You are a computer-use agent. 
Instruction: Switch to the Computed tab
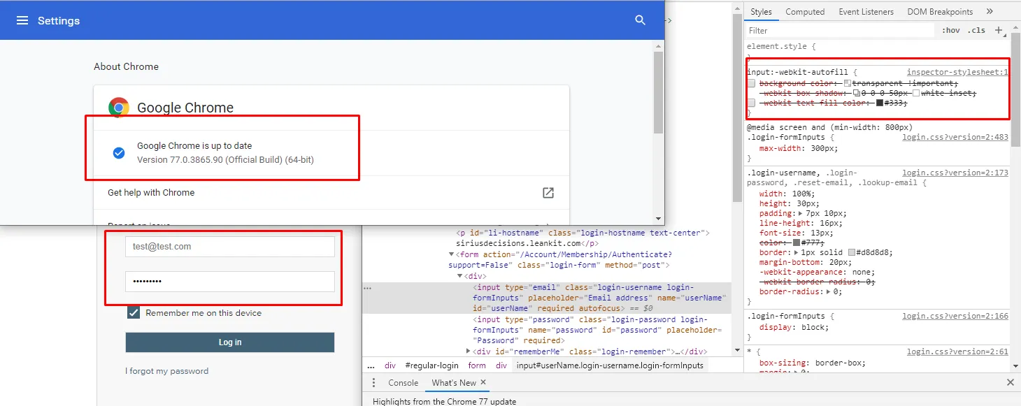click(805, 12)
